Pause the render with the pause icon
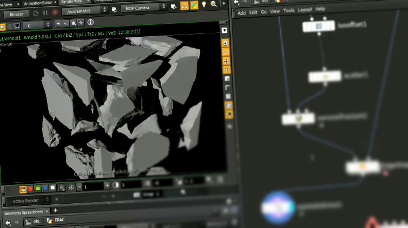Viewport: 408px width, 228px height. (x=45, y=12)
